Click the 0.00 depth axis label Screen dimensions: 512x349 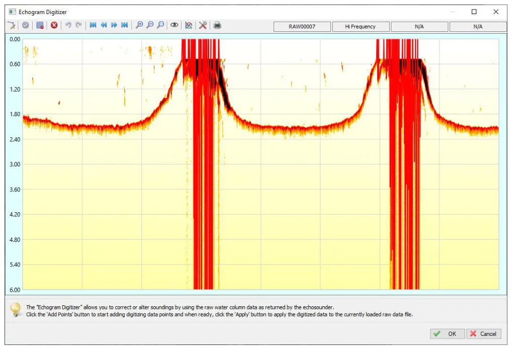(x=15, y=39)
